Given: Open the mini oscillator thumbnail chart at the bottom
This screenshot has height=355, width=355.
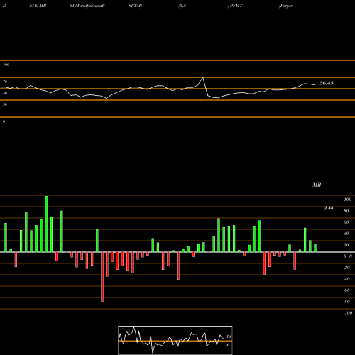Looking at the screenshot, I should 175,340.
